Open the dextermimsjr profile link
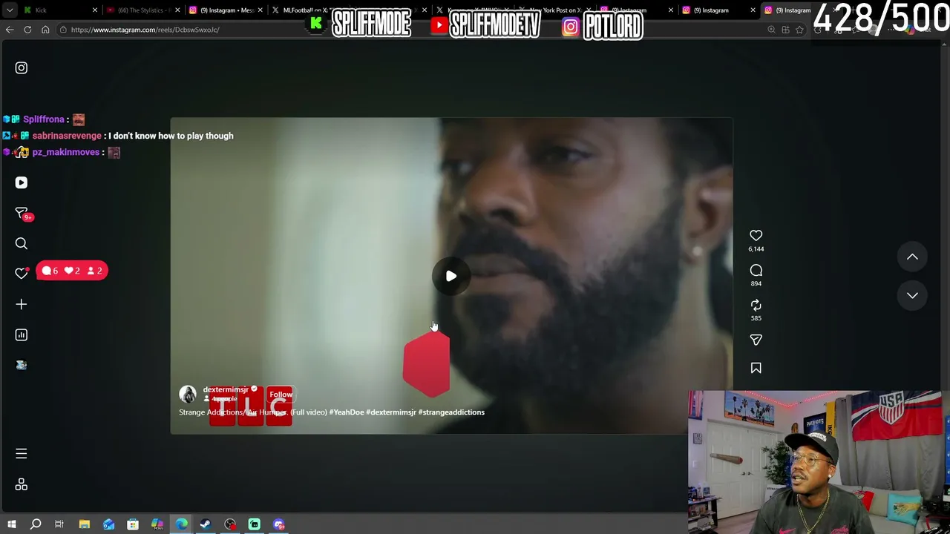Screen dimensions: 950x534 226,389
